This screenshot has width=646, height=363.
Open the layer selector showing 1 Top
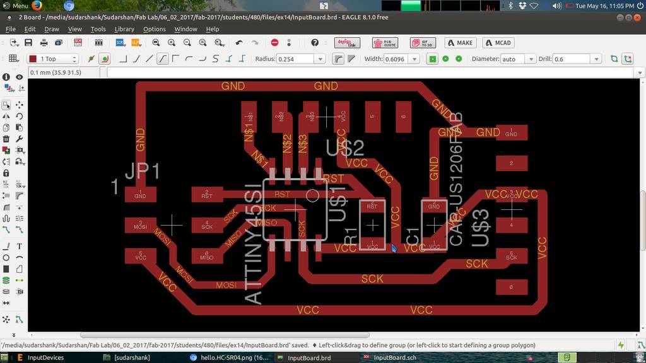point(52,59)
